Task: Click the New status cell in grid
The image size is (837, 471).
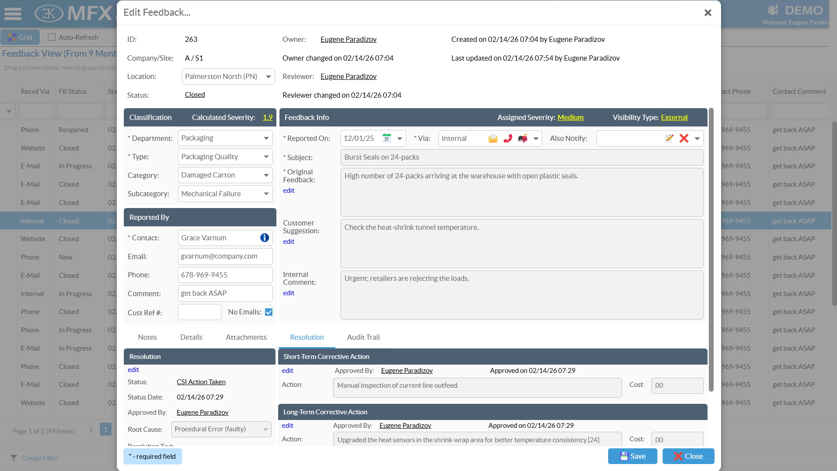Action: (66, 257)
